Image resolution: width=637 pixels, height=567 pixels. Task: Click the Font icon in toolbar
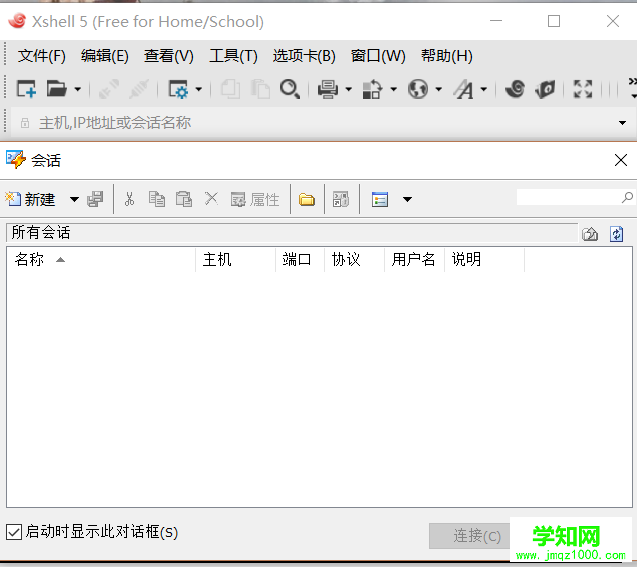pyautogui.click(x=463, y=89)
